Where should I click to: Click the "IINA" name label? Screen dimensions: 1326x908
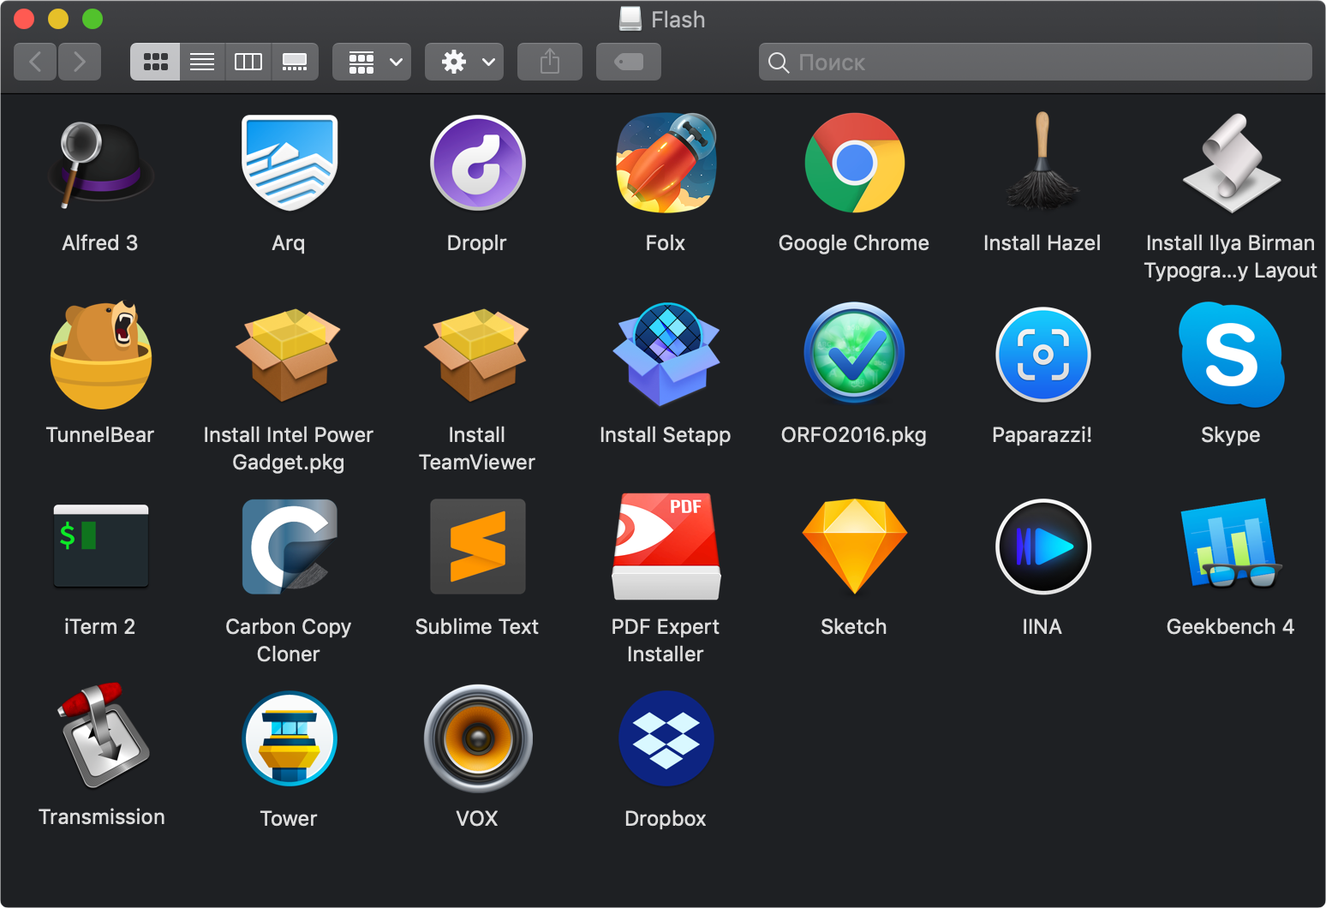[x=1042, y=627]
